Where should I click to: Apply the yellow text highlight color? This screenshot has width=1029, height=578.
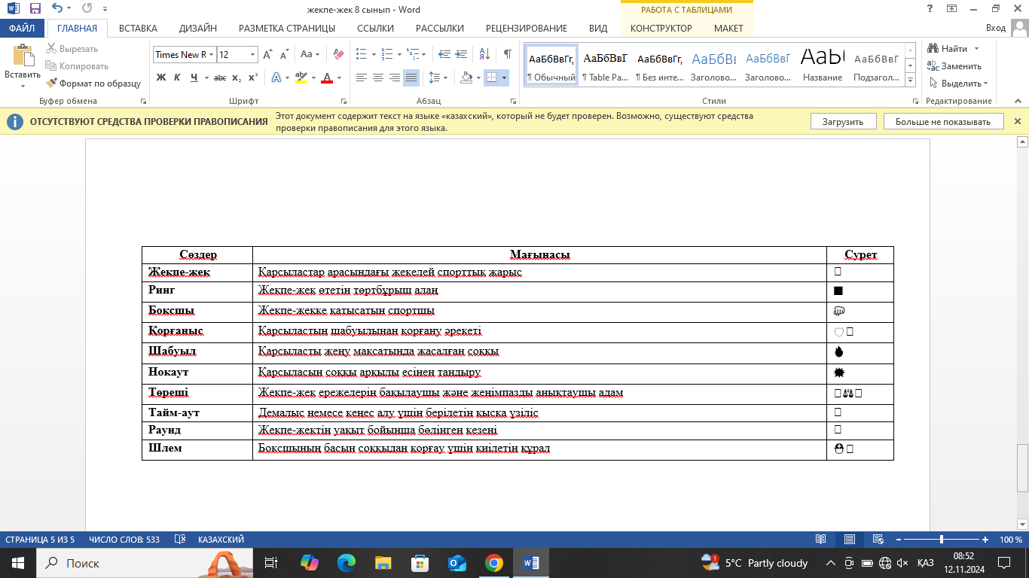click(301, 78)
